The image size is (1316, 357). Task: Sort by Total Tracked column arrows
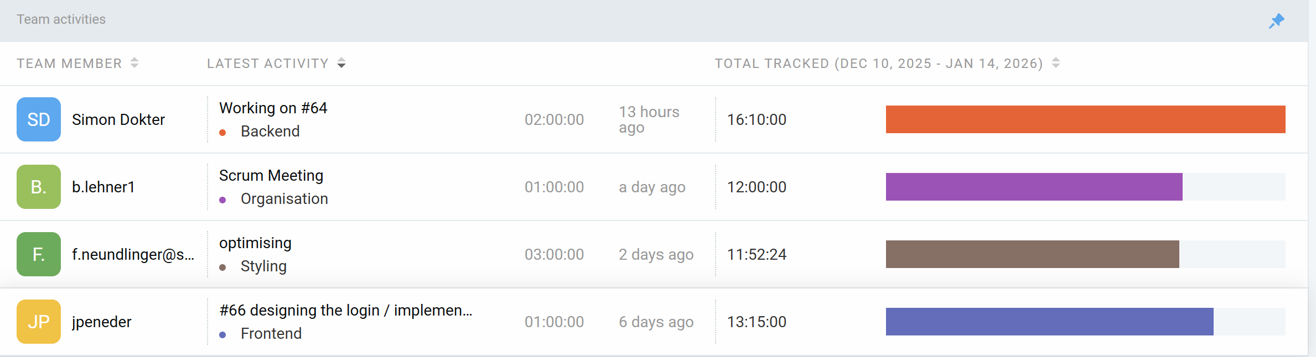pyautogui.click(x=1056, y=63)
